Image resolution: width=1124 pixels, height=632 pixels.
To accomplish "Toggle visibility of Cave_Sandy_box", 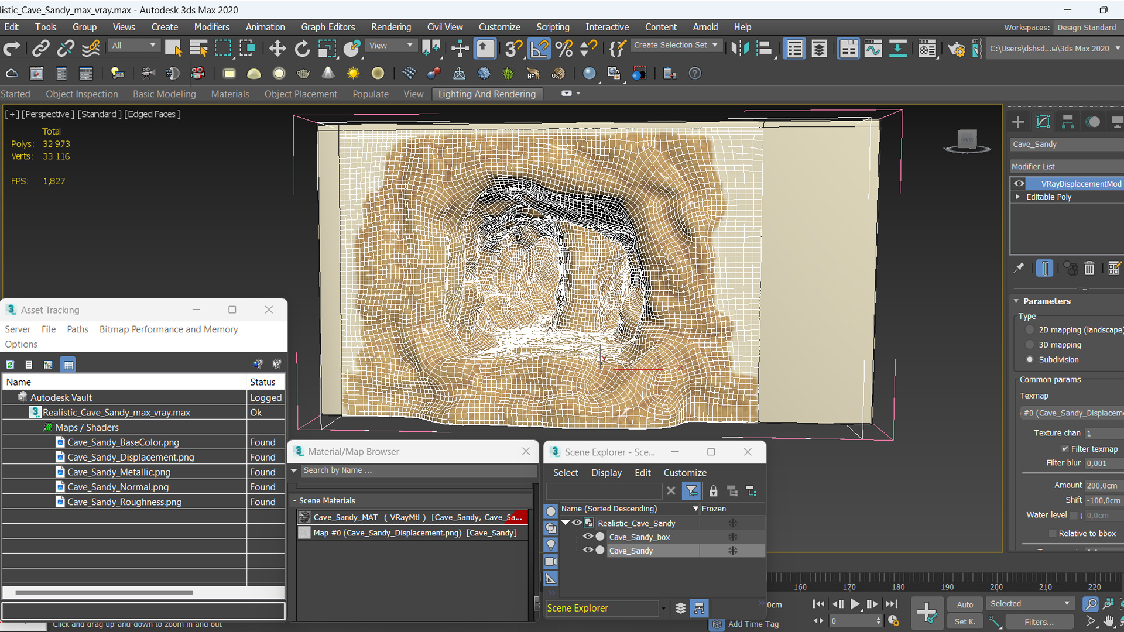I will point(589,537).
